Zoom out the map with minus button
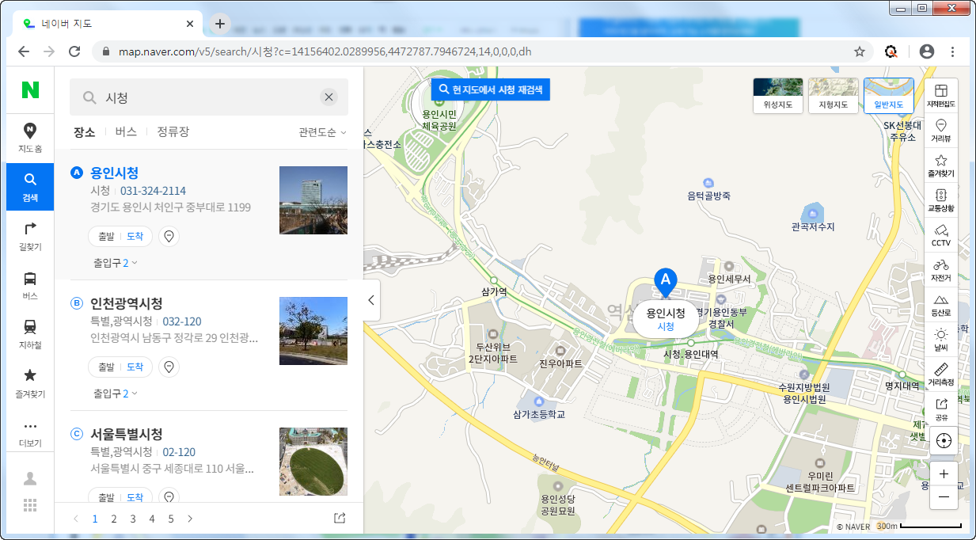The height and width of the screenshot is (540, 976). (x=944, y=497)
